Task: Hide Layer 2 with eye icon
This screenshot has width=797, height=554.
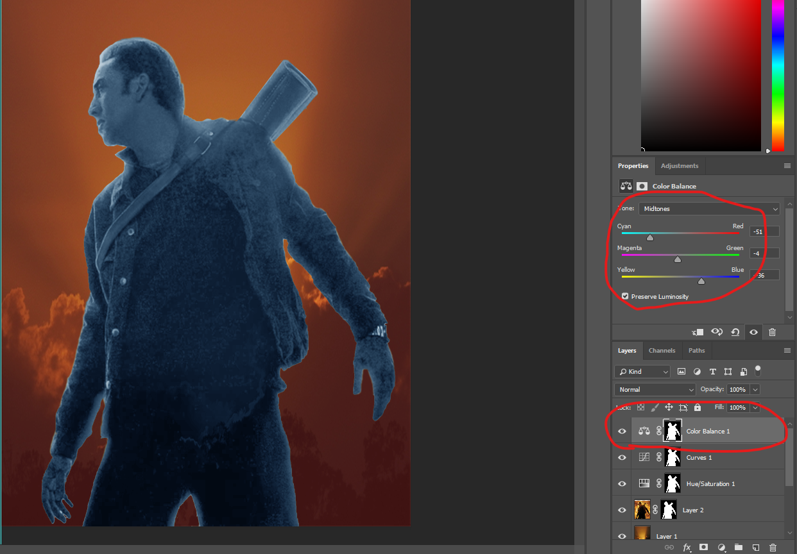Action: pos(622,510)
